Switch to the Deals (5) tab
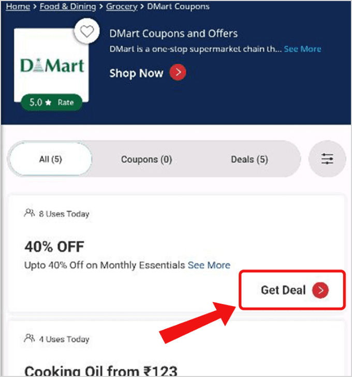The width and height of the screenshot is (352, 377). pos(250,160)
